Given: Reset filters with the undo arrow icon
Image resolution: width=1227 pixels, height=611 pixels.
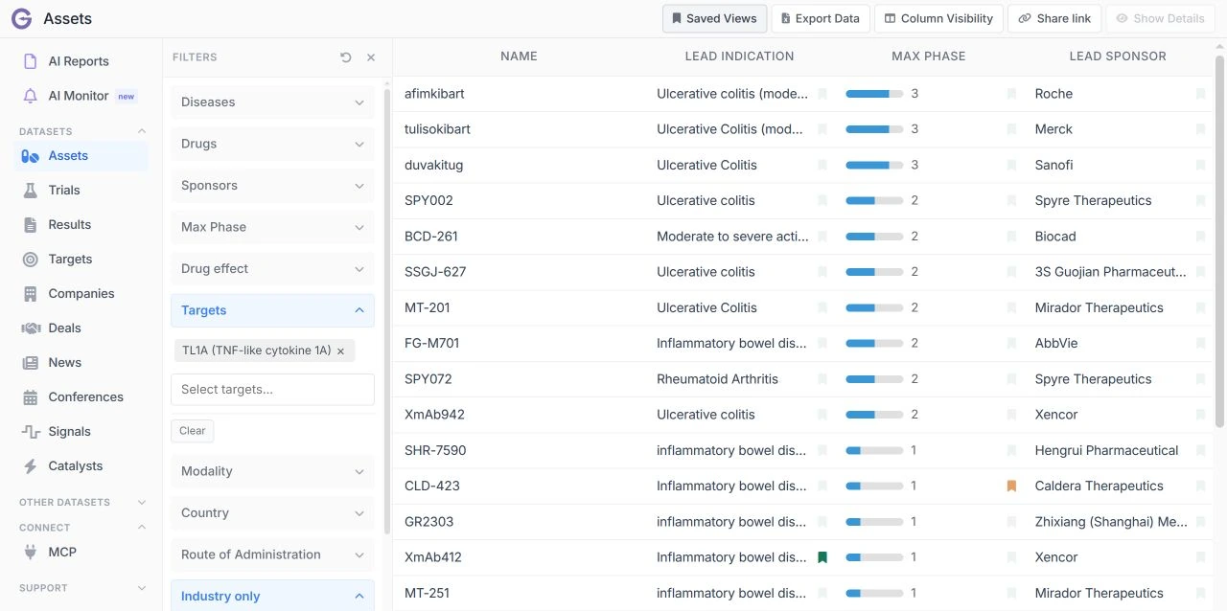Looking at the screenshot, I should coord(346,57).
